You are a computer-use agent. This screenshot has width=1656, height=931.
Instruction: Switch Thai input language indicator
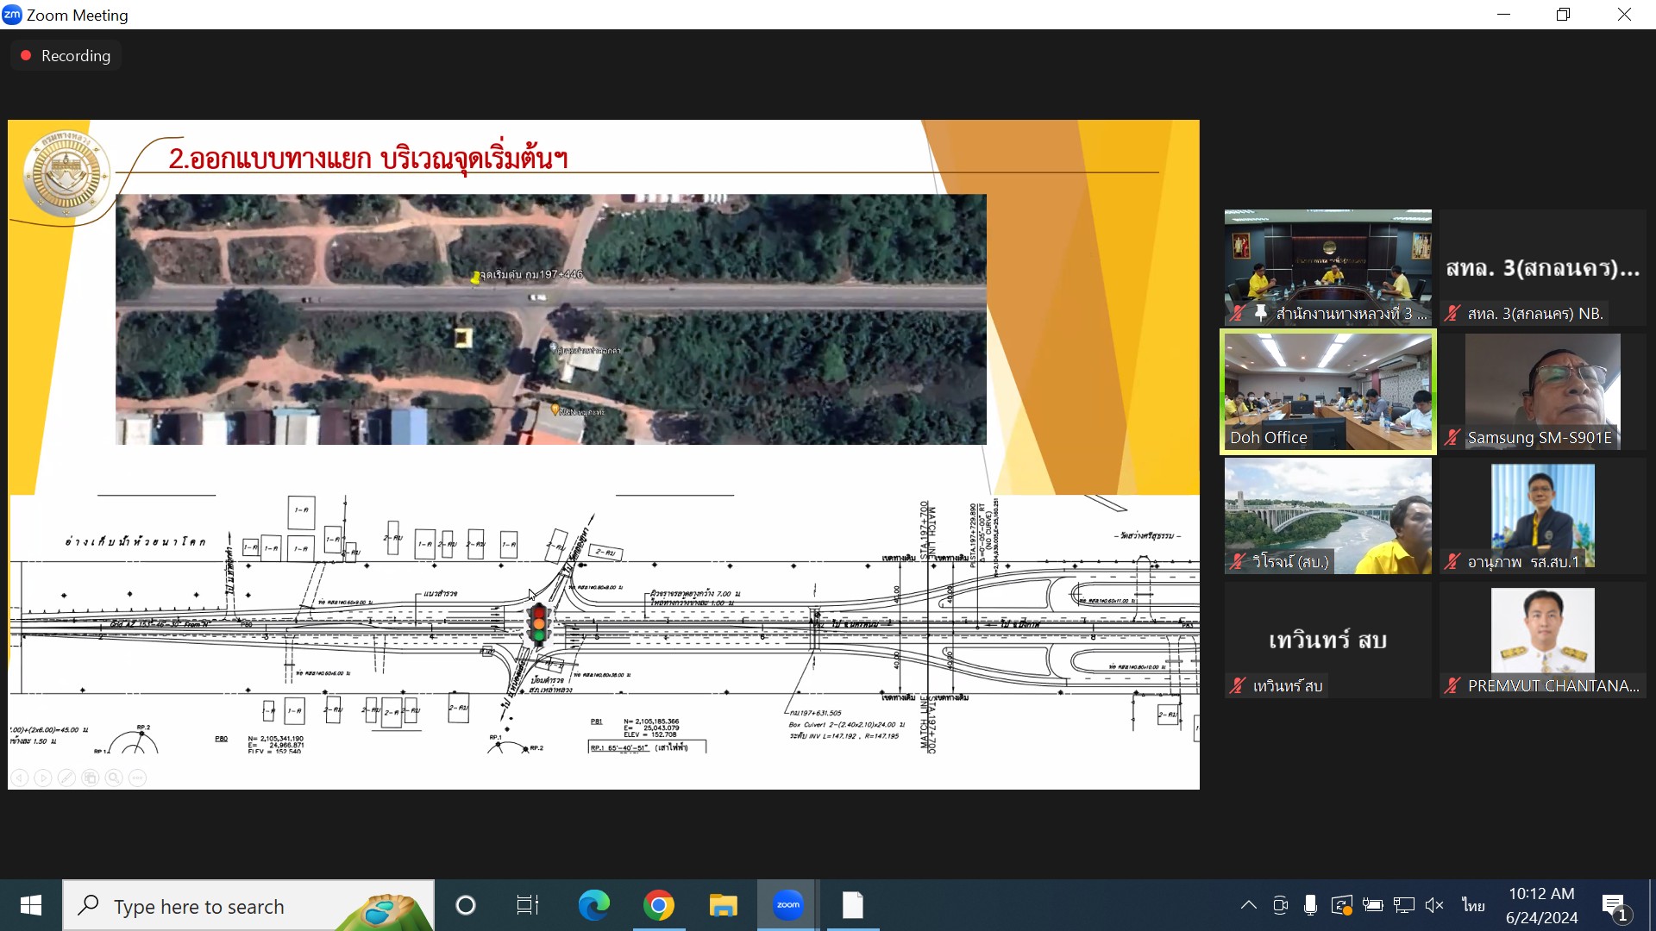[1473, 905]
